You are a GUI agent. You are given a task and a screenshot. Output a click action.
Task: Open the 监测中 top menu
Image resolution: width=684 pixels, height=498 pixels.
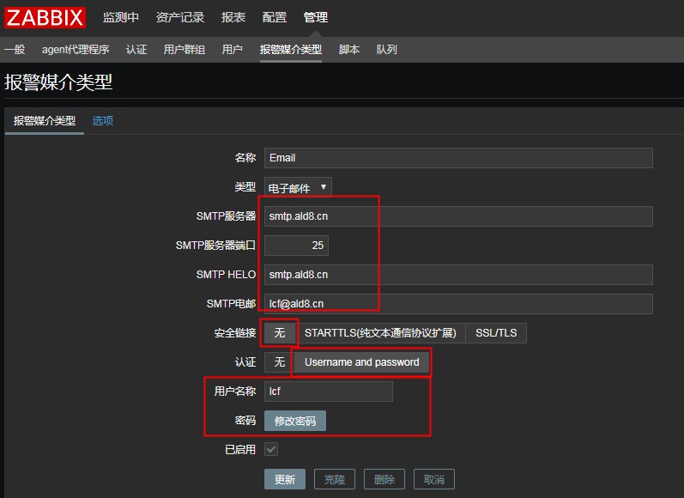(121, 17)
